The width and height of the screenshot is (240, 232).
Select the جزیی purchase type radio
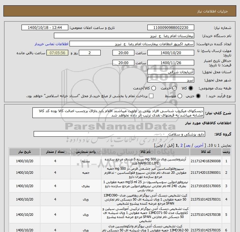tap(198, 96)
